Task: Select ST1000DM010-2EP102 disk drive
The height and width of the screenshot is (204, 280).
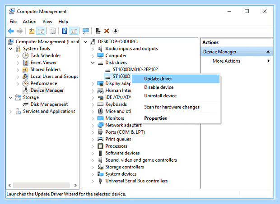Action: pyautogui.click(x=135, y=69)
